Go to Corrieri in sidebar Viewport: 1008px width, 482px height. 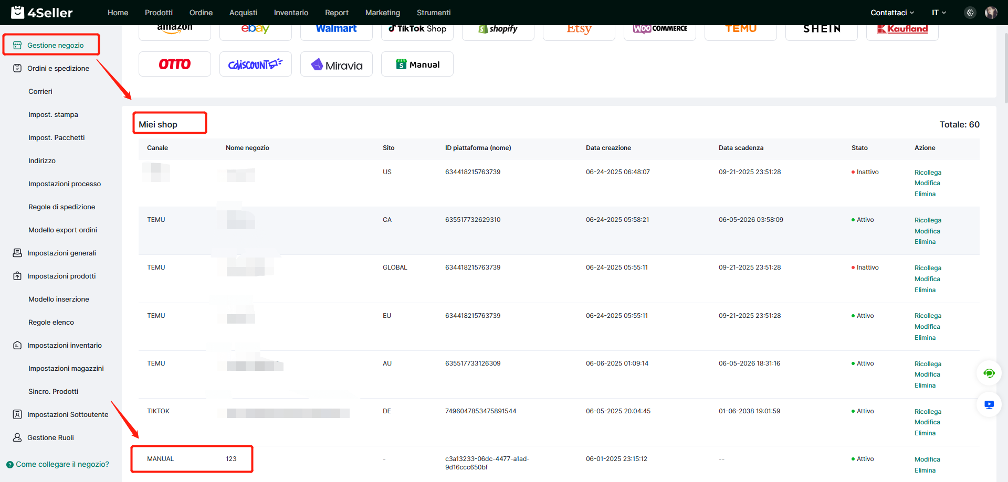tap(40, 91)
